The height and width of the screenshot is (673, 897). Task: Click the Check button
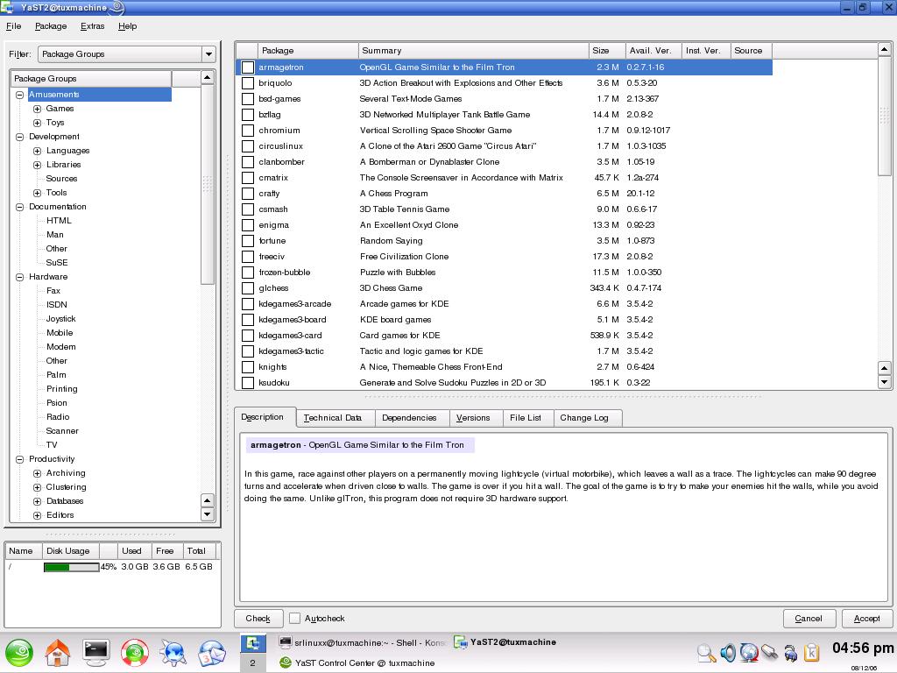pos(258,618)
